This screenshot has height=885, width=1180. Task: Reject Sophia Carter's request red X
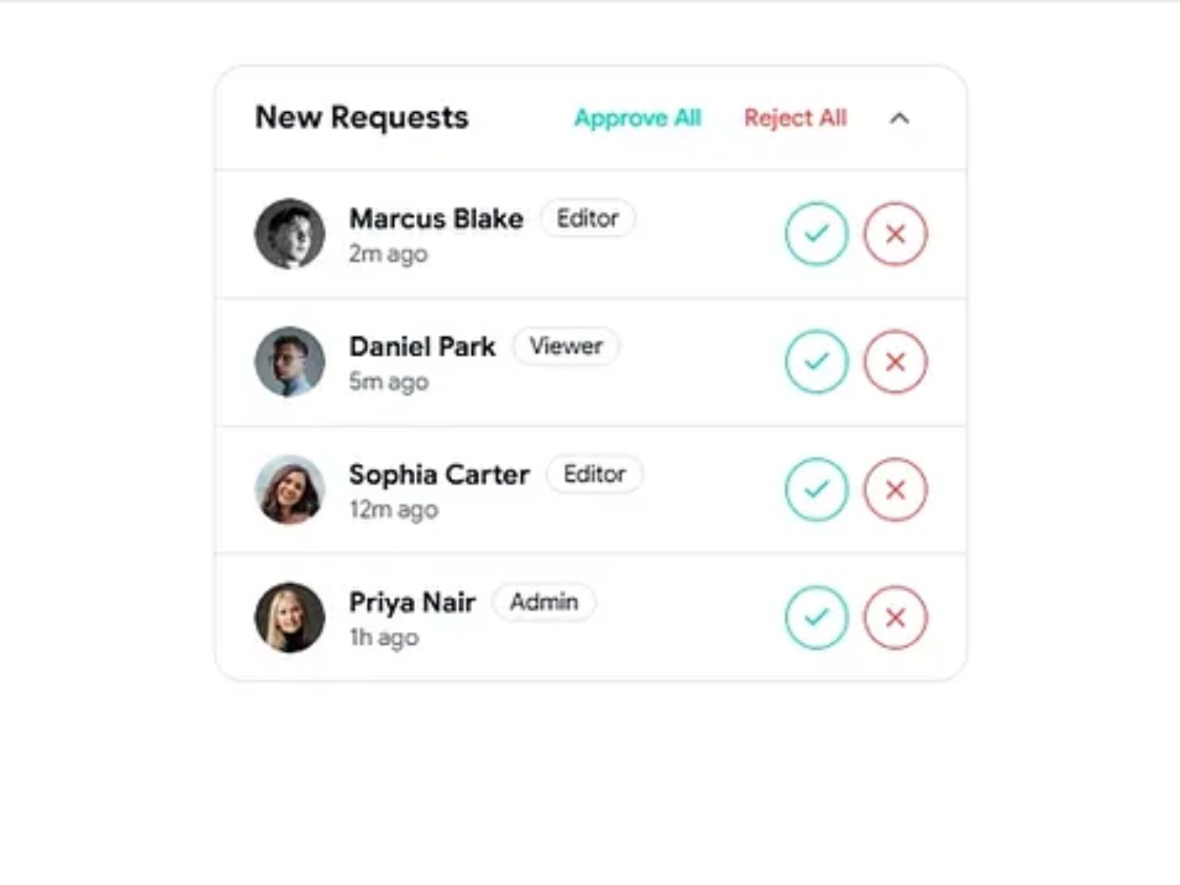[895, 490]
